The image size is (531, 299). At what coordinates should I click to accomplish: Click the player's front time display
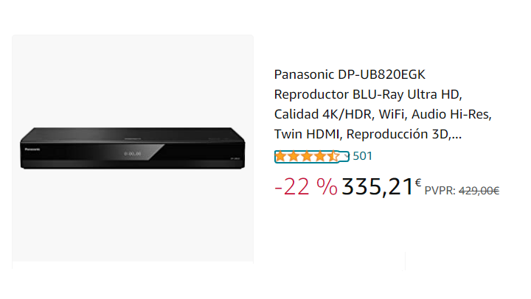click(132, 154)
